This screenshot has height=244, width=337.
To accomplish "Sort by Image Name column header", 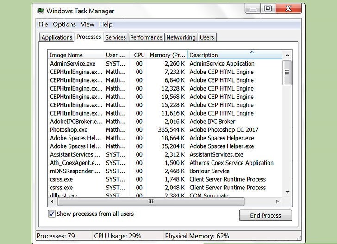I will coord(76,55).
